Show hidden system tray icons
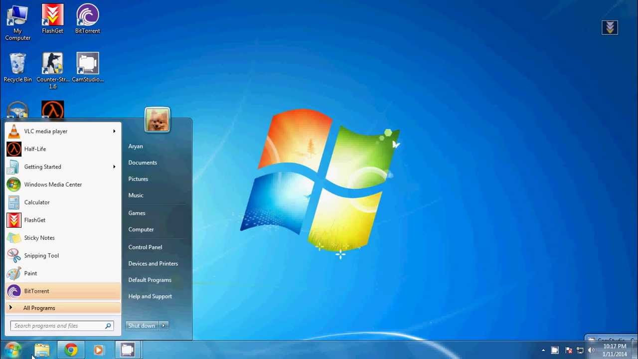 tap(543, 350)
